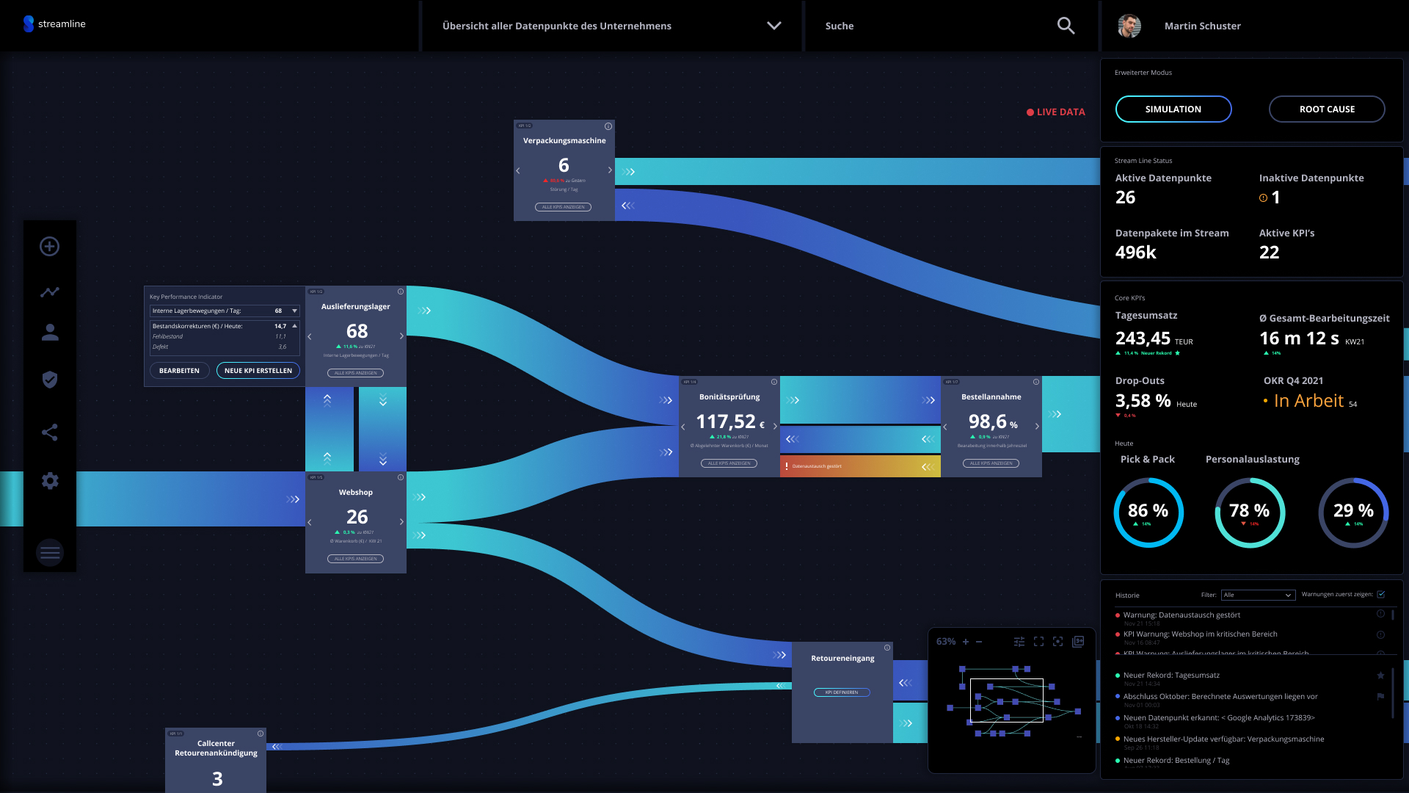Show next KPI on Auslieferungslager card
This screenshot has height=793, width=1409.
point(401,336)
